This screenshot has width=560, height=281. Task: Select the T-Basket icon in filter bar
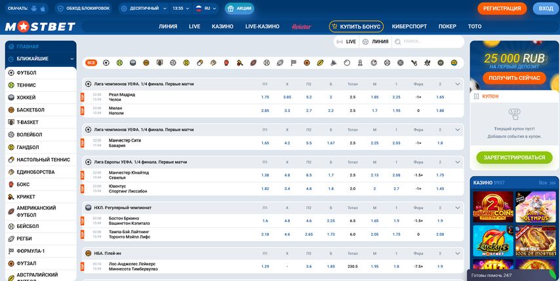coord(159,63)
